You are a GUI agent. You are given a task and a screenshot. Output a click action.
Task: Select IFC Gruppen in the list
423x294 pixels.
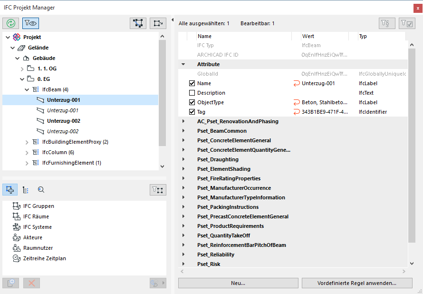(38, 206)
